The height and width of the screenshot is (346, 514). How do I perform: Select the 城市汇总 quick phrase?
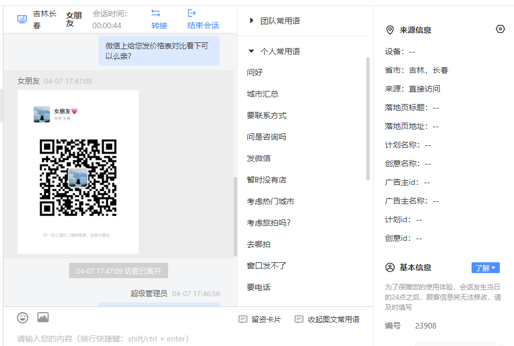263,94
